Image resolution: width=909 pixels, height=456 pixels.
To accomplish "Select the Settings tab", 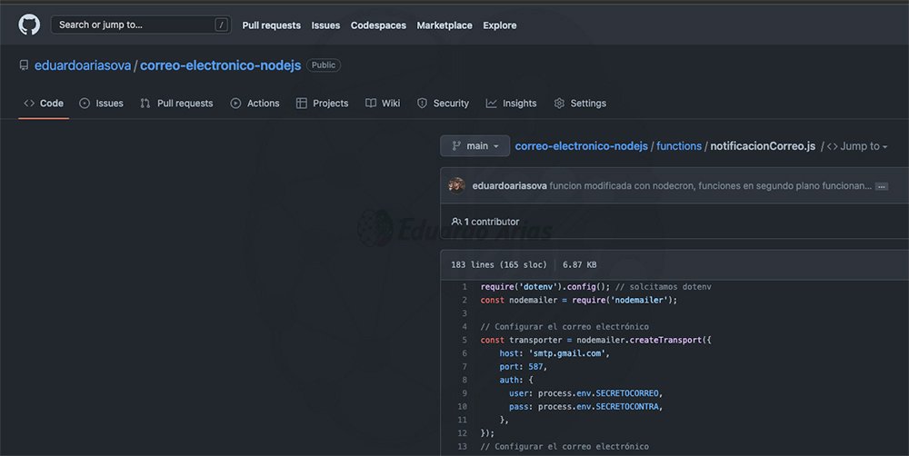I will (x=580, y=104).
